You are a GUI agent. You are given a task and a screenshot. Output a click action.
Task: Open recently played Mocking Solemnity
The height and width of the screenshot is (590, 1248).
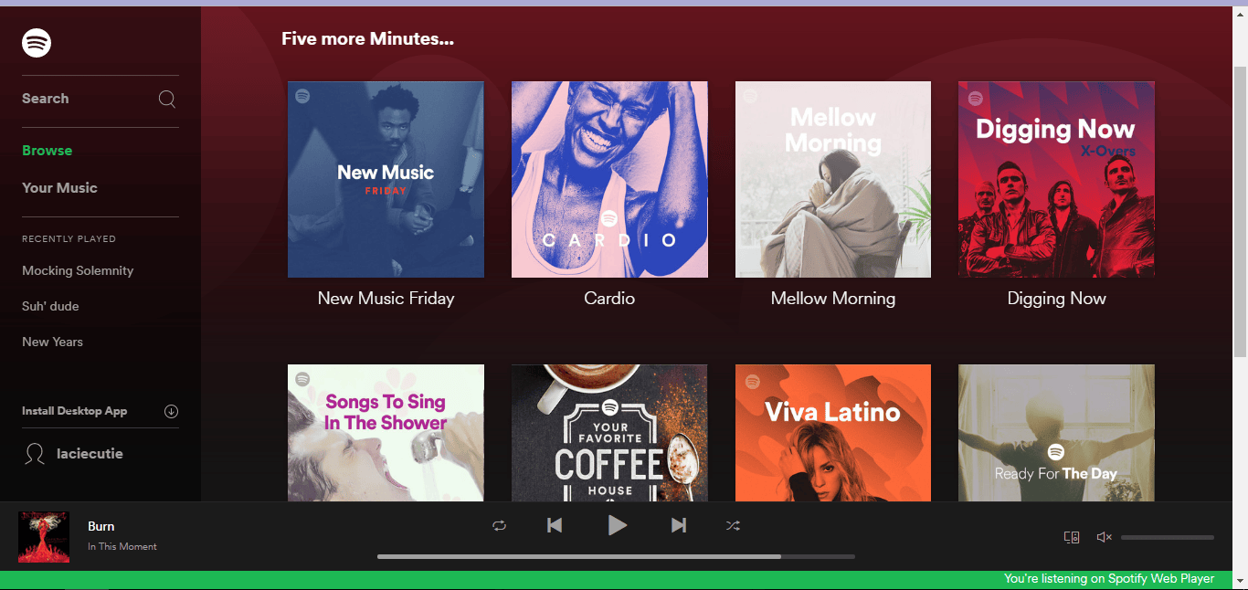tap(78, 270)
